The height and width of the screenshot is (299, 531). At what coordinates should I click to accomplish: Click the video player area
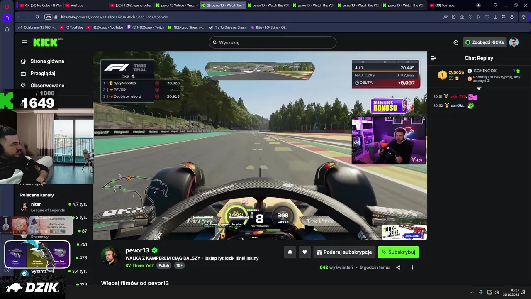[x=260, y=146]
